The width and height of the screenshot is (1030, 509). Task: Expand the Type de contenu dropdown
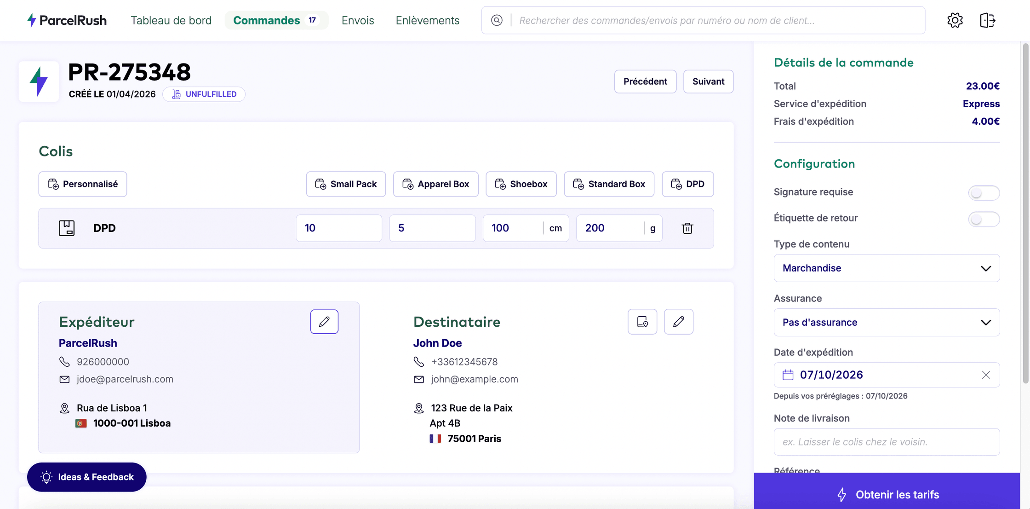coord(887,268)
